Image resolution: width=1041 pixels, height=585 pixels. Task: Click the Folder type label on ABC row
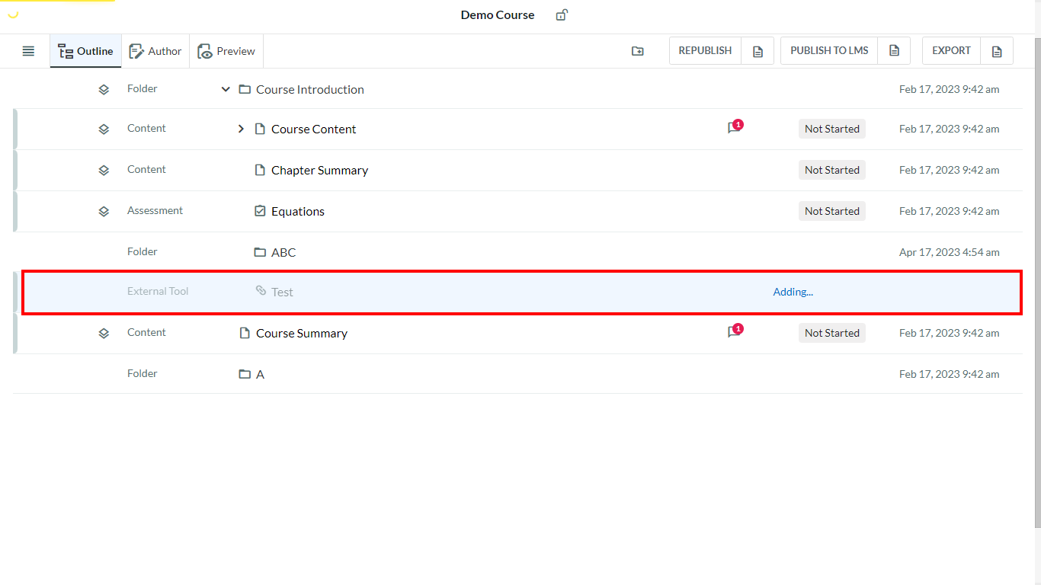(142, 251)
